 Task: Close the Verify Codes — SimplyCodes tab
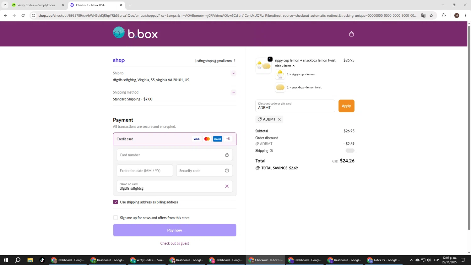(62, 5)
